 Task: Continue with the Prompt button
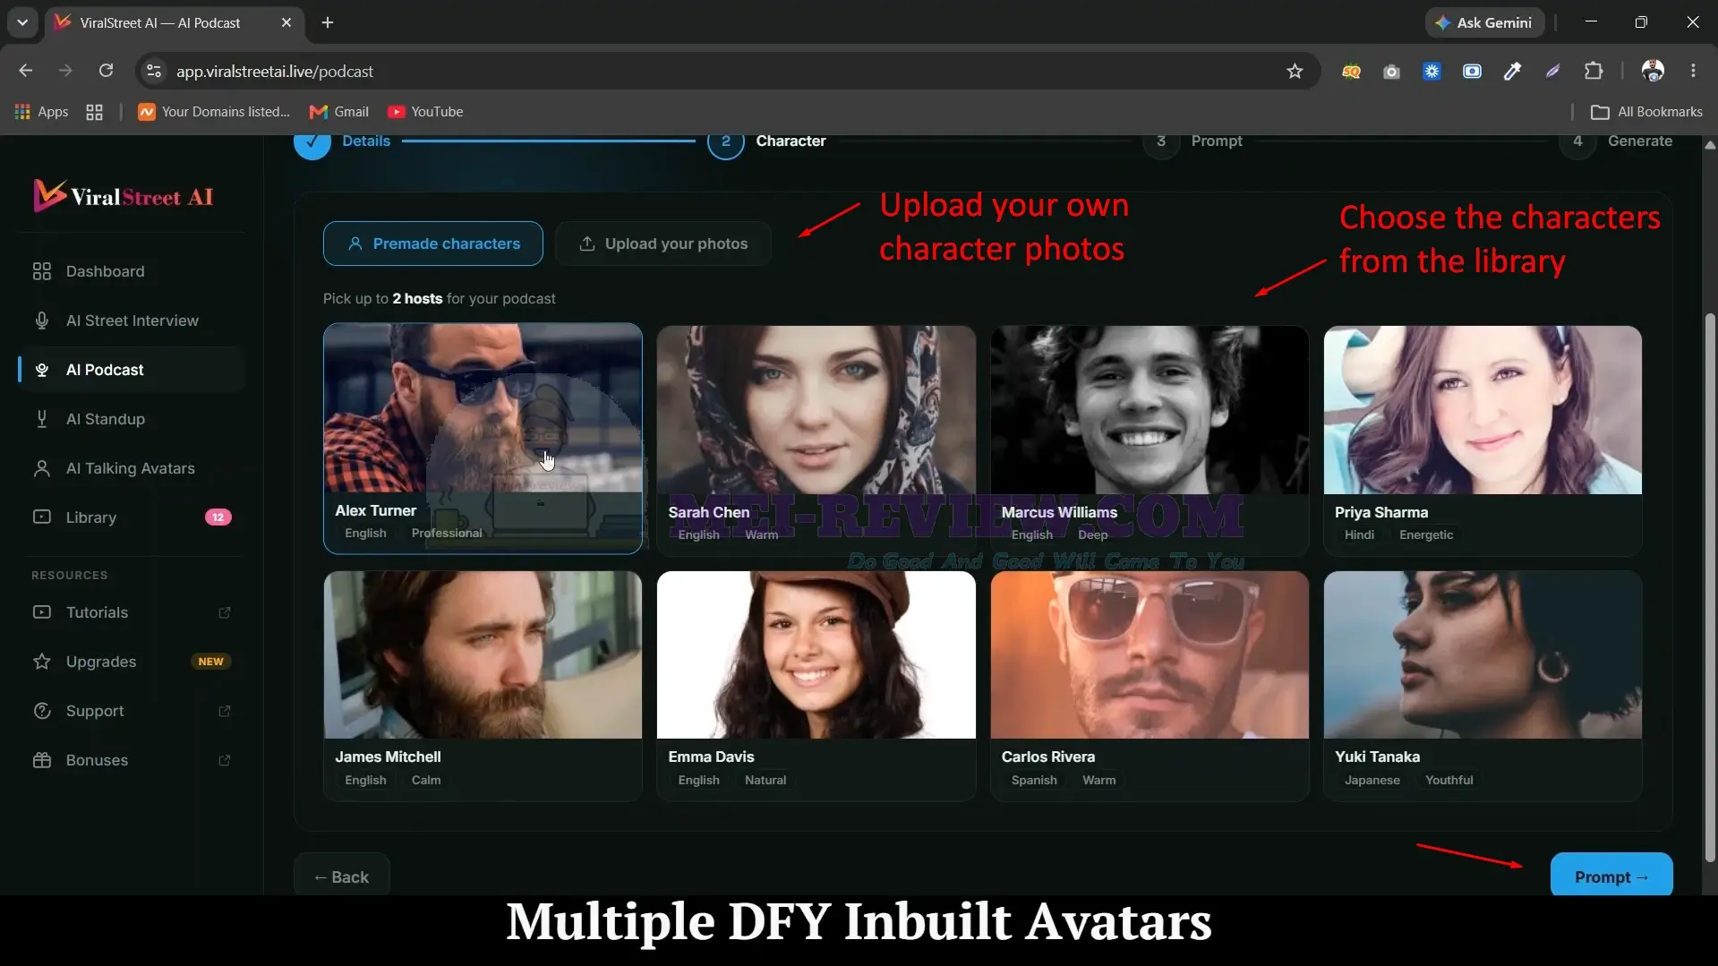[1611, 876]
